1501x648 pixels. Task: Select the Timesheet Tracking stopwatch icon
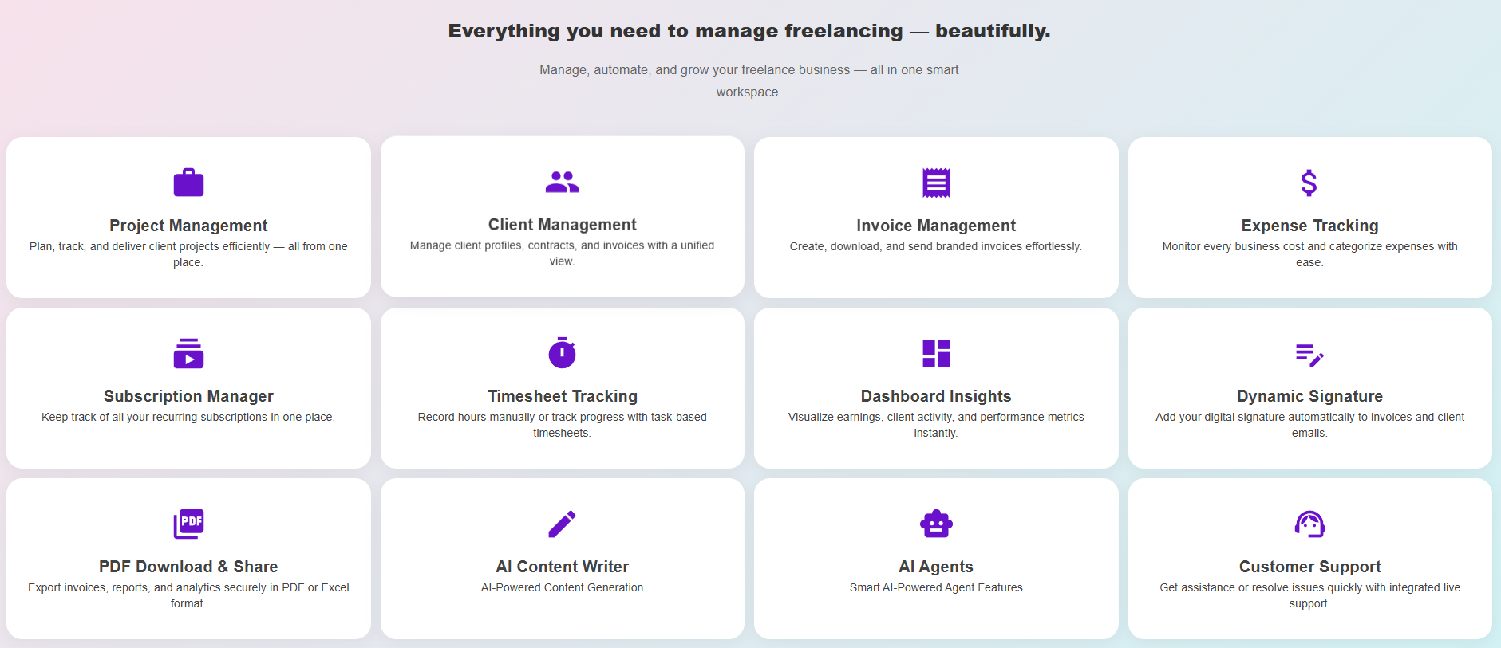point(562,352)
